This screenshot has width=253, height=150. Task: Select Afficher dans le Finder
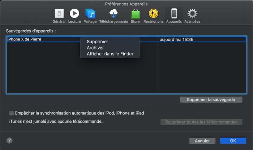click(110, 54)
